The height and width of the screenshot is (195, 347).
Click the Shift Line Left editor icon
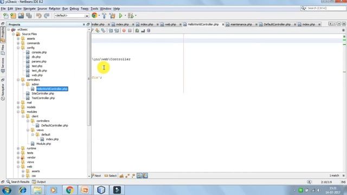111,31
